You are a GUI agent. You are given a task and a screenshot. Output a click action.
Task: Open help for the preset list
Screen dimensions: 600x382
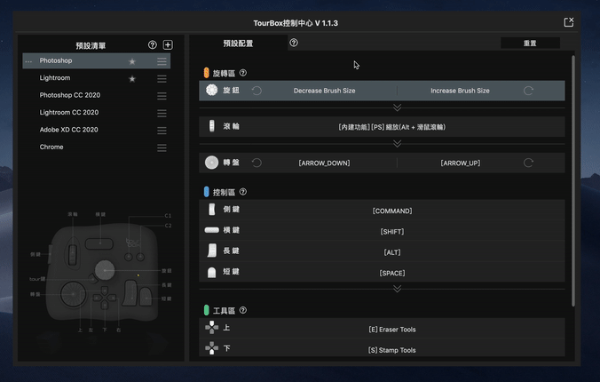tap(153, 44)
